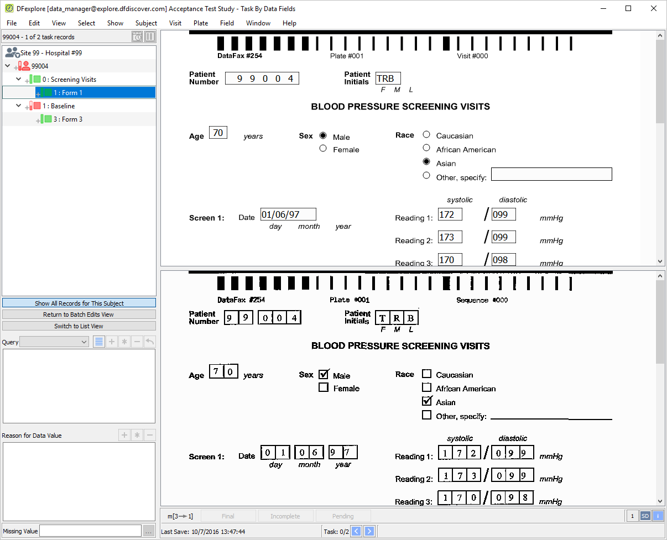Image resolution: width=667 pixels, height=540 pixels.
Task: Collapse the 99004 subject node
Action: coord(7,66)
